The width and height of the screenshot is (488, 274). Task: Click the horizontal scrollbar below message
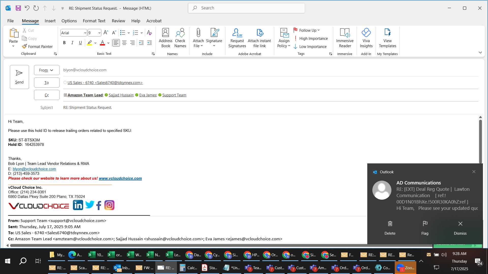pos(221,246)
